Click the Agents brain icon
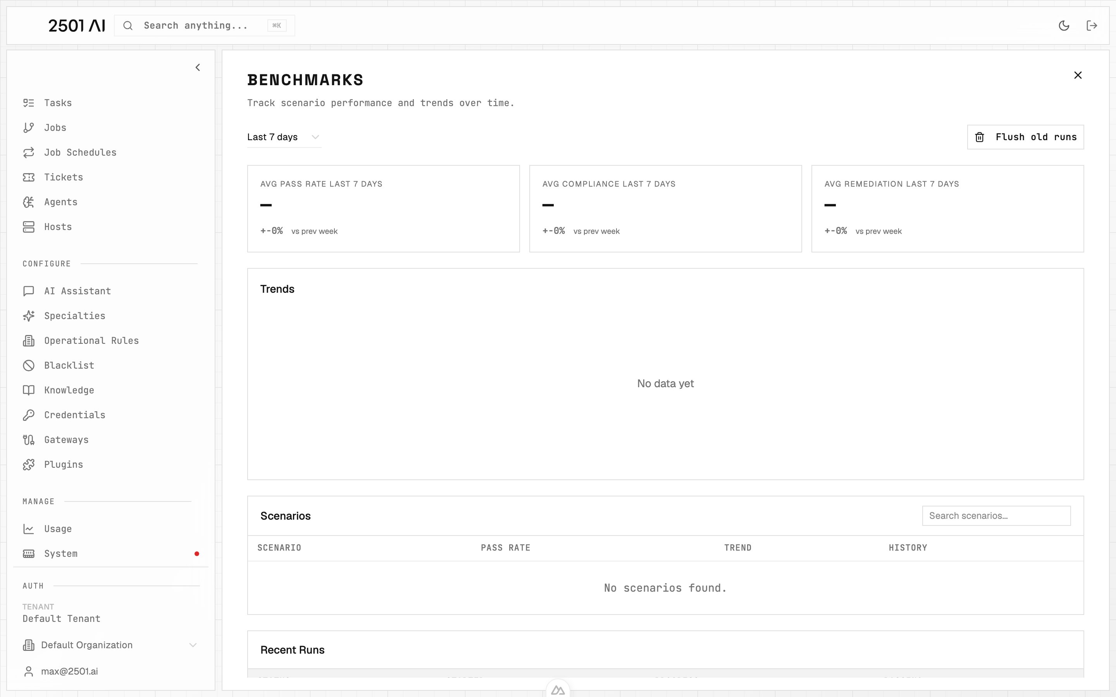 29,202
